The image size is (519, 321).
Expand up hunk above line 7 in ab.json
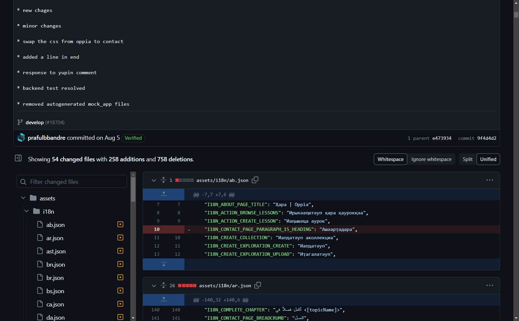click(x=163, y=194)
